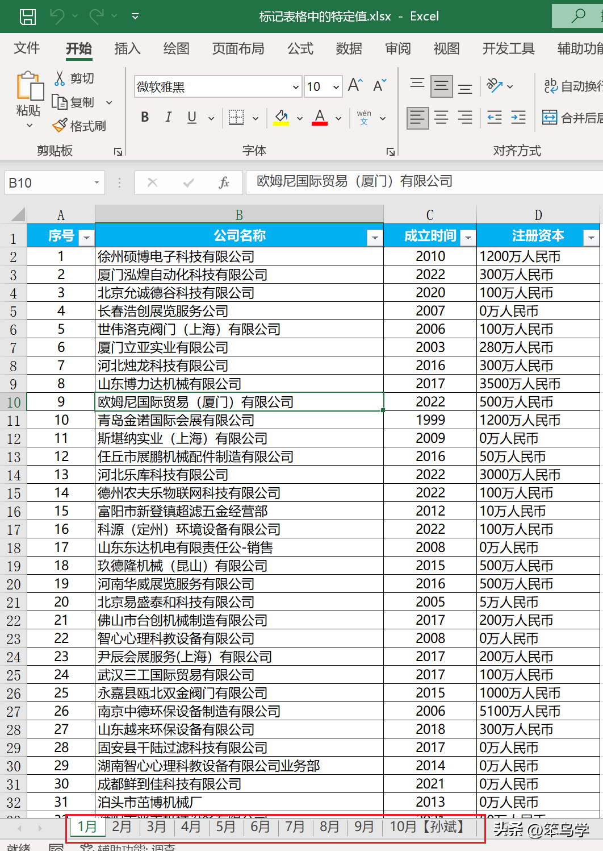
Task: Align text to the left
Action: (417, 118)
